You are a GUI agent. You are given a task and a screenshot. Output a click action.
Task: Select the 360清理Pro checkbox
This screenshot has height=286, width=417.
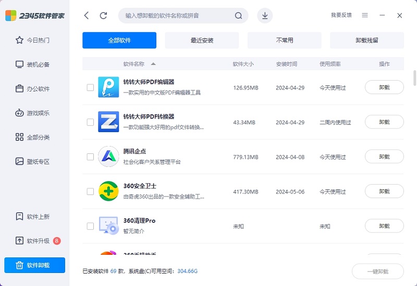click(90, 226)
